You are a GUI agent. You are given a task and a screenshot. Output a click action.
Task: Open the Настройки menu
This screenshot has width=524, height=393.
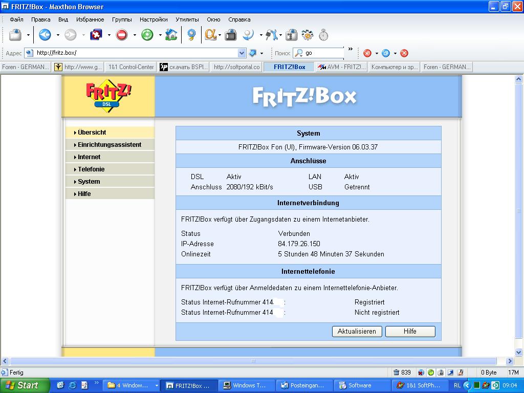click(x=154, y=19)
